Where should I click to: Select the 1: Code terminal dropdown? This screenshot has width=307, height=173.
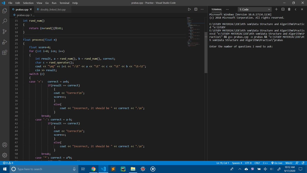pos(254,9)
